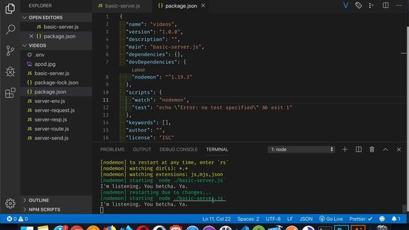The height and width of the screenshot is (230, 409).
Task: Click the "license" key on line 16
Action: click(x=139, y=138)
